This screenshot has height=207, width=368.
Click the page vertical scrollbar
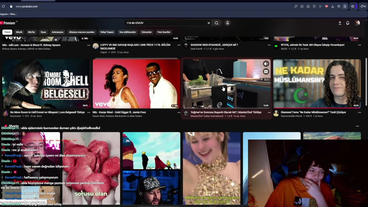click(366, 82)
